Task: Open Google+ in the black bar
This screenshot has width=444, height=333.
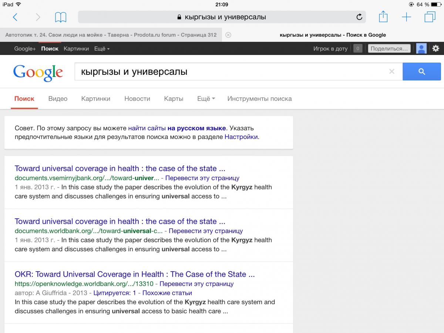Action: click(25, 48)
